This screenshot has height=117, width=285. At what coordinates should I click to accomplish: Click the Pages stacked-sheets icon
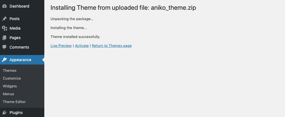pyautogui.click(x=4, y=38)
